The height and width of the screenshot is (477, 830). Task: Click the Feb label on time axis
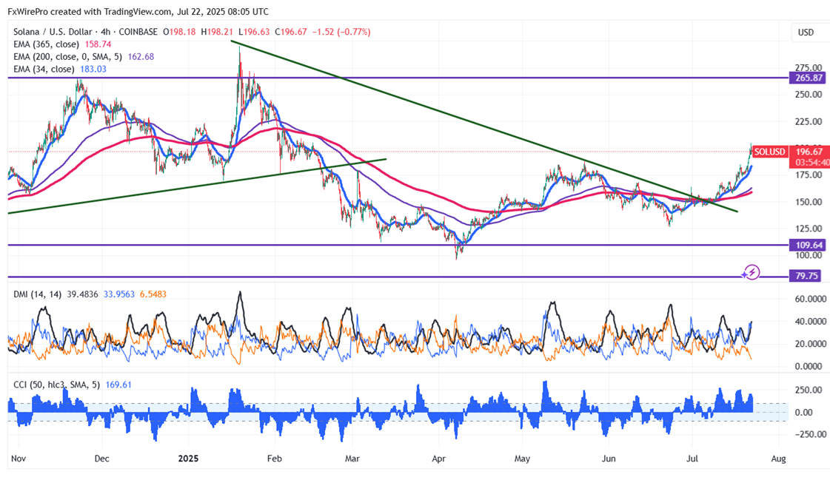[274, 459]
